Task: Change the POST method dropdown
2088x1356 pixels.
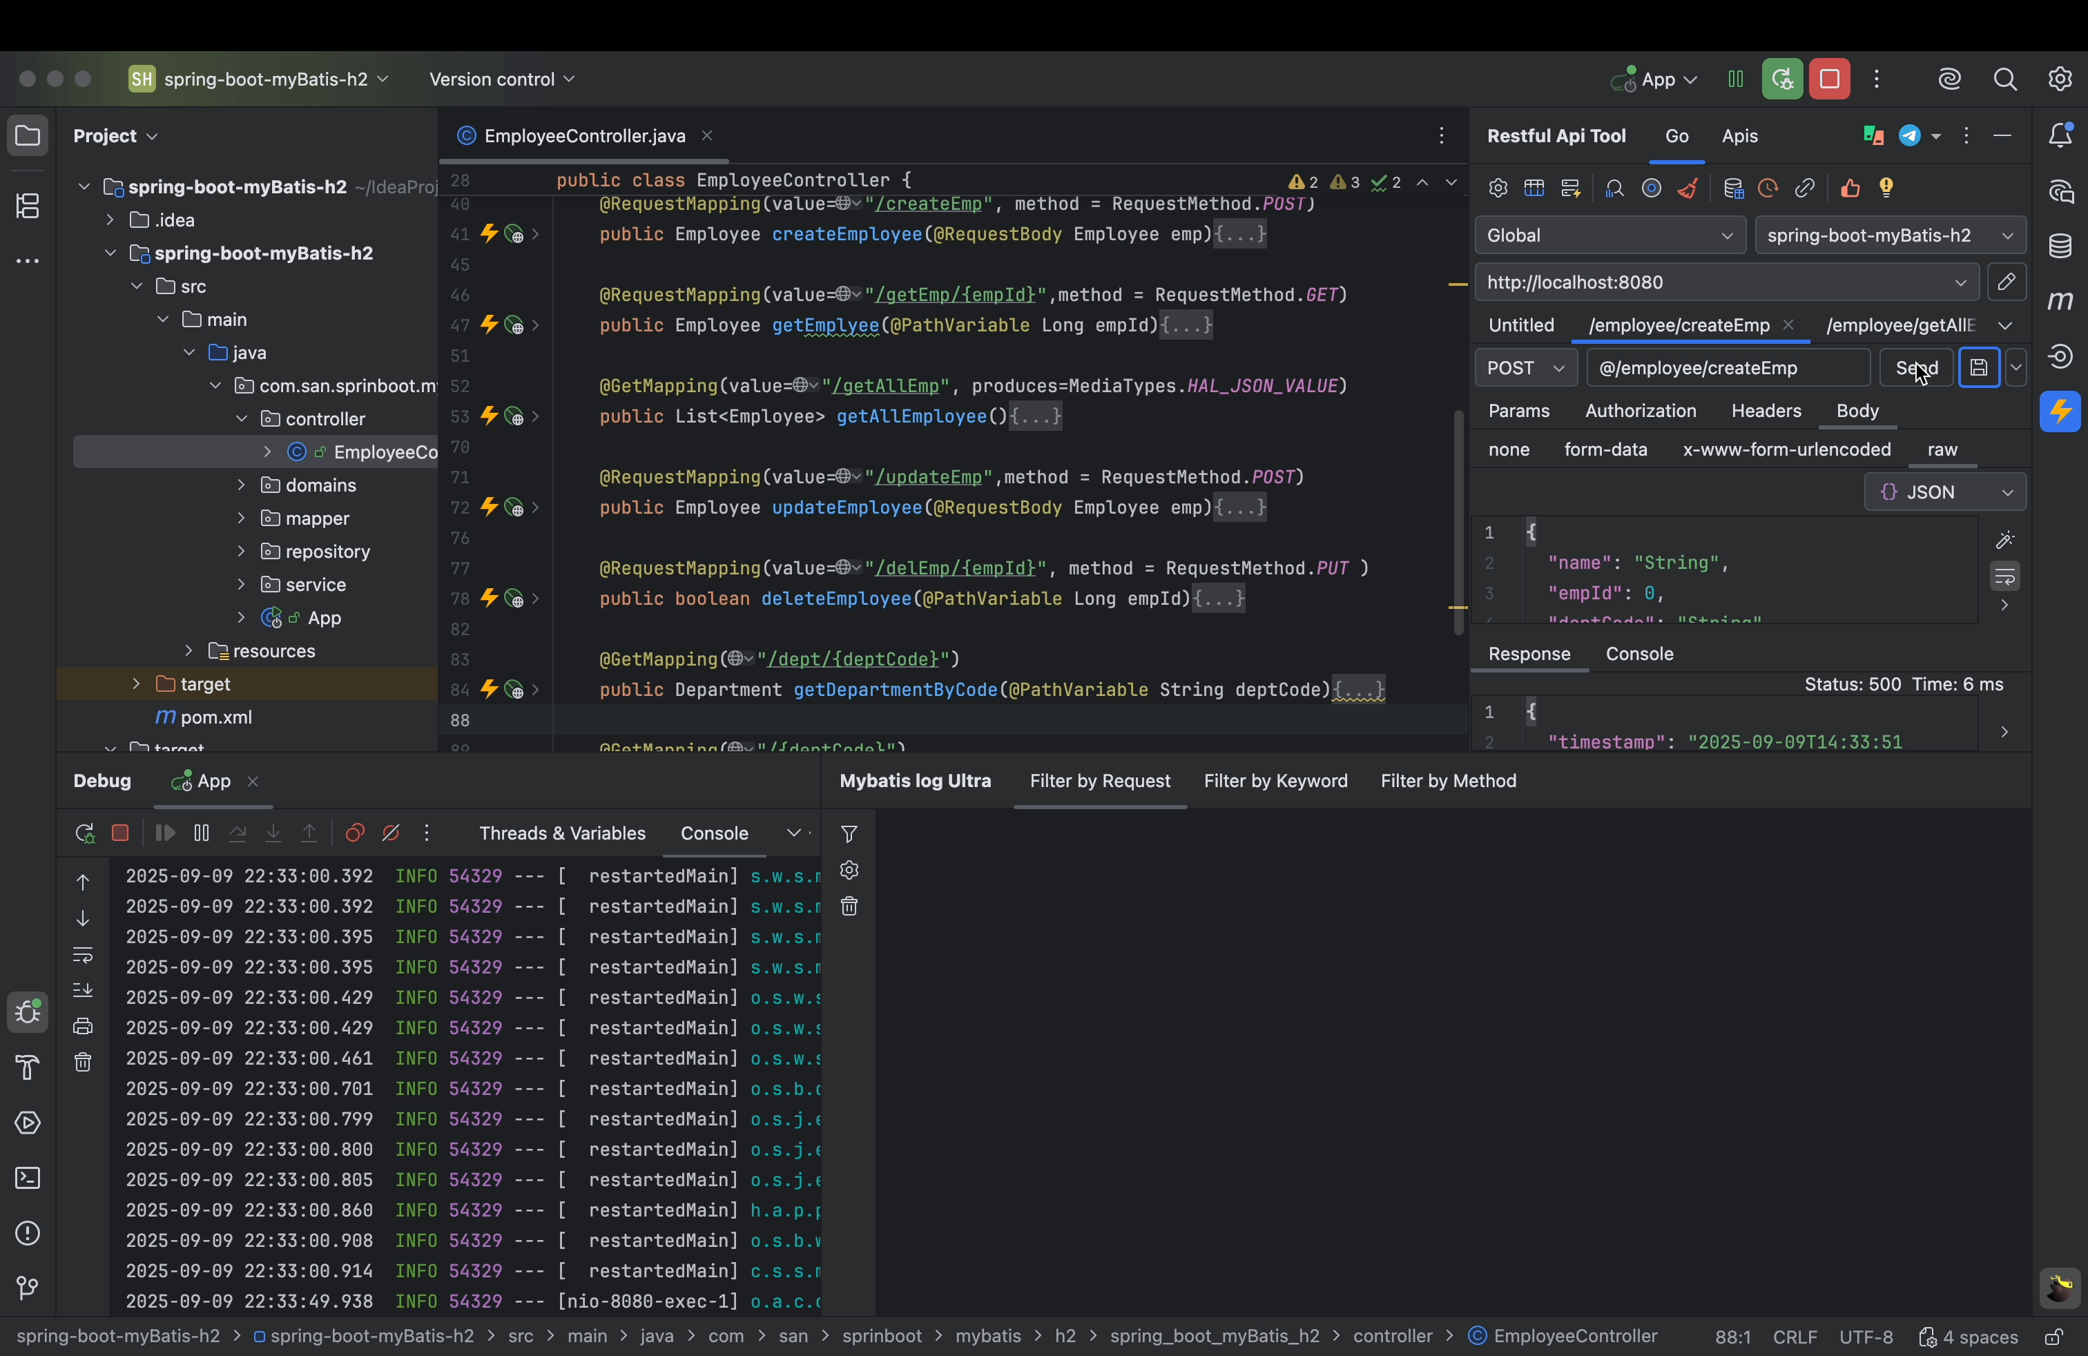Action: click(x=1526, y=369)
